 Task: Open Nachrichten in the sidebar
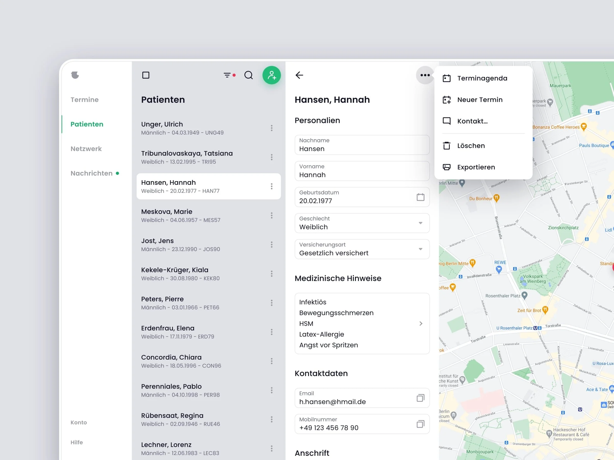point(91,173)
